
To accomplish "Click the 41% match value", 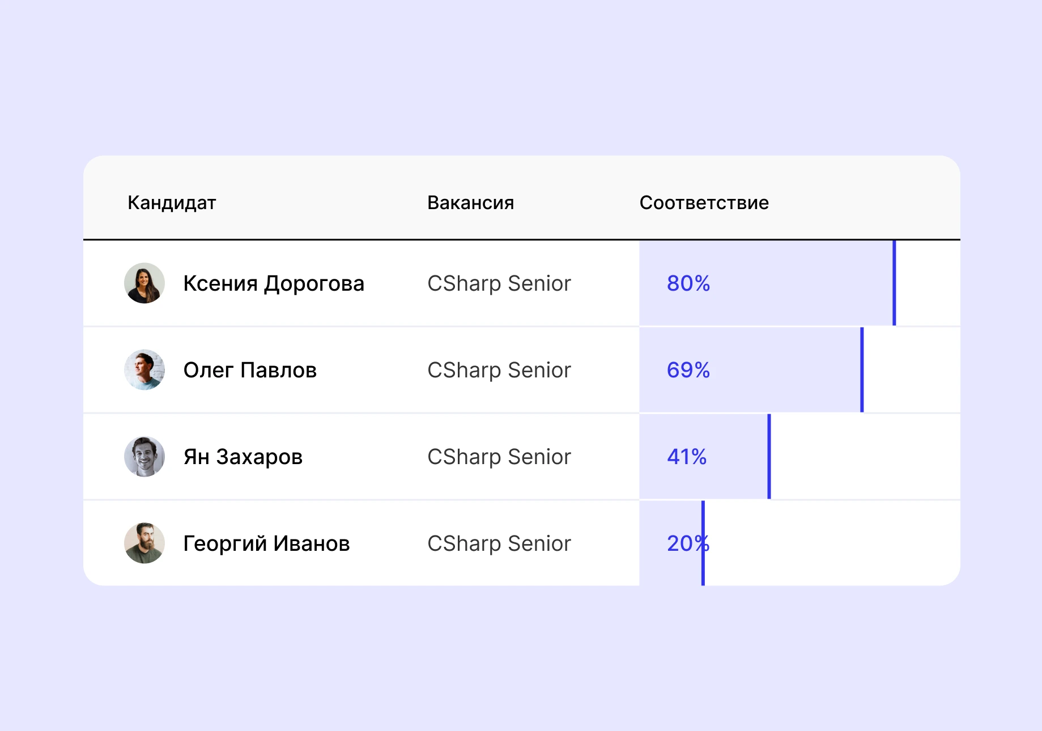I will coord(687,457).
